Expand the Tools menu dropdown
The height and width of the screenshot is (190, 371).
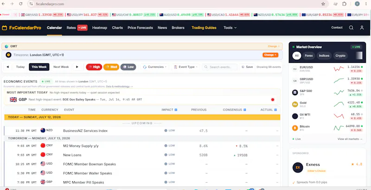pyautogui.click(x=230, y=28)
